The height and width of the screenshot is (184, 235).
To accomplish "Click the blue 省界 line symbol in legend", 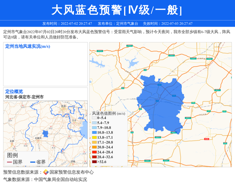I will pos(33,162).
